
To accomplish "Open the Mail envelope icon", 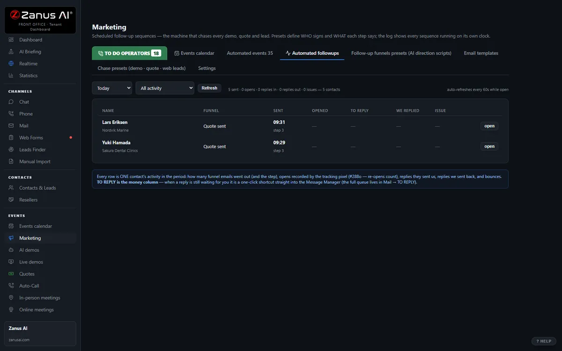I will 11,125.
